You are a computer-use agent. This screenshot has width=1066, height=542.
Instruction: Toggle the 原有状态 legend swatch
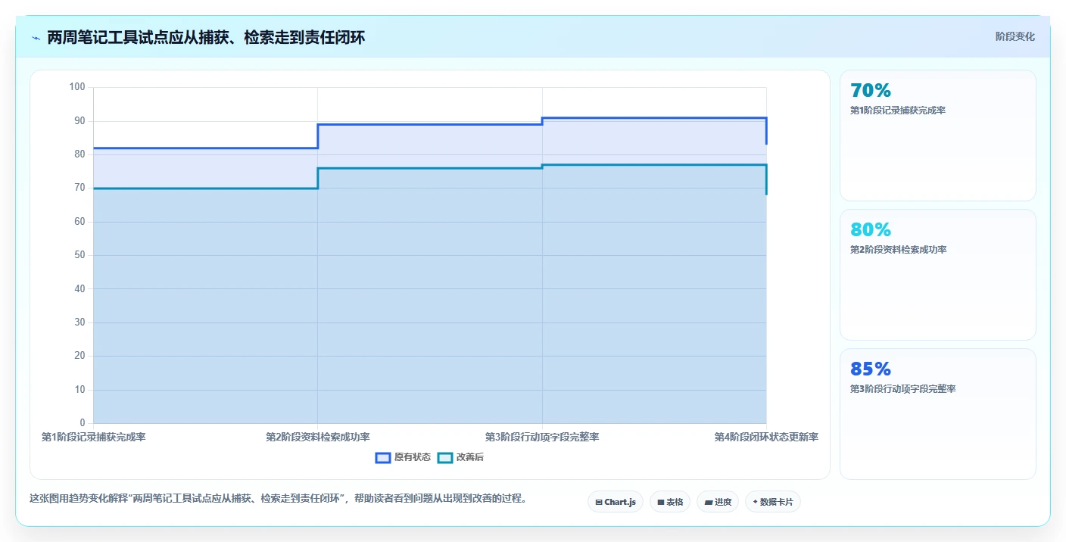383,457
